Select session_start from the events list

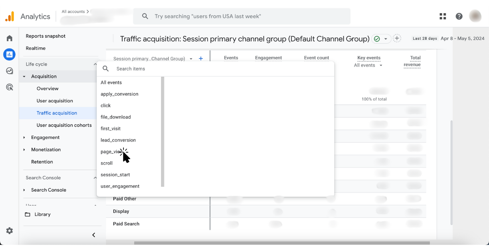tap(115, 175)
